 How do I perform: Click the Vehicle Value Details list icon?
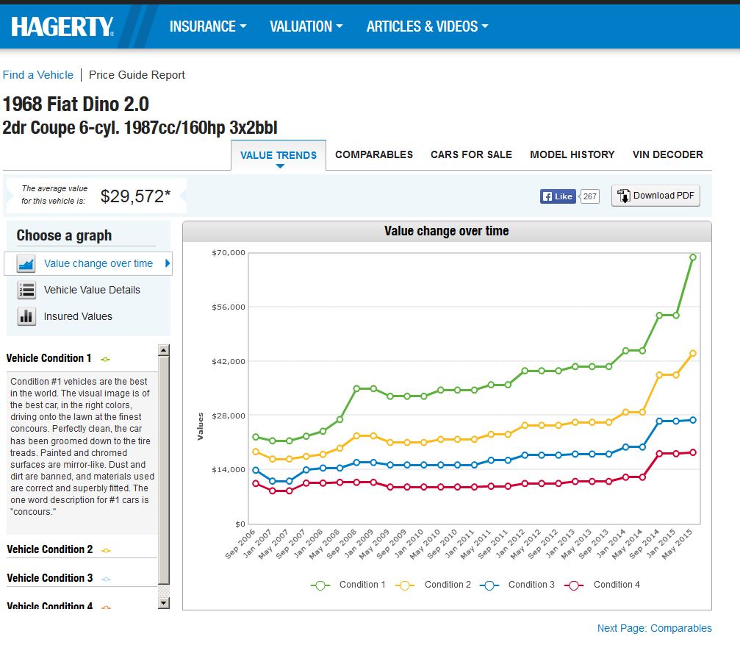pos(26,291)
